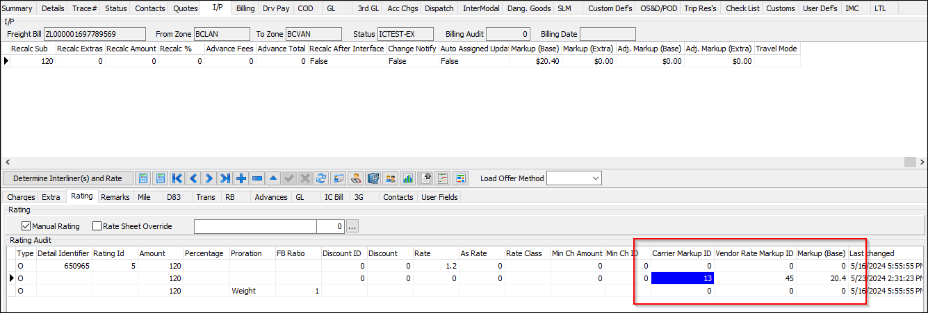Click the previous record arrow
Screen dimensions: 928x313
[193, 178]
